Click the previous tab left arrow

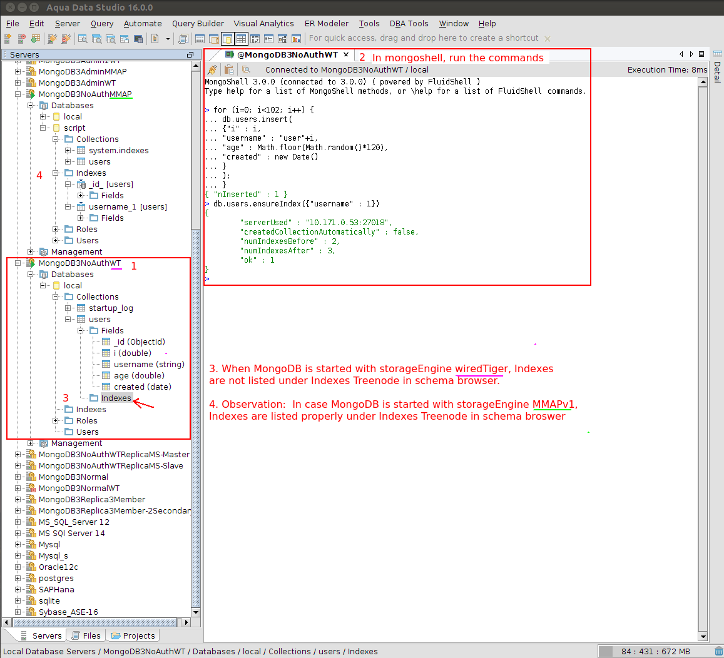(681, 54)
